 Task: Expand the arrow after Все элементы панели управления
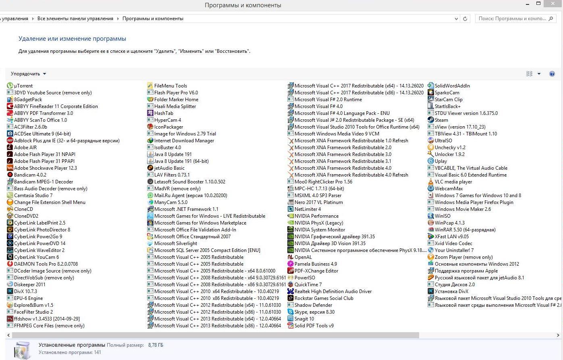[118, 19]
